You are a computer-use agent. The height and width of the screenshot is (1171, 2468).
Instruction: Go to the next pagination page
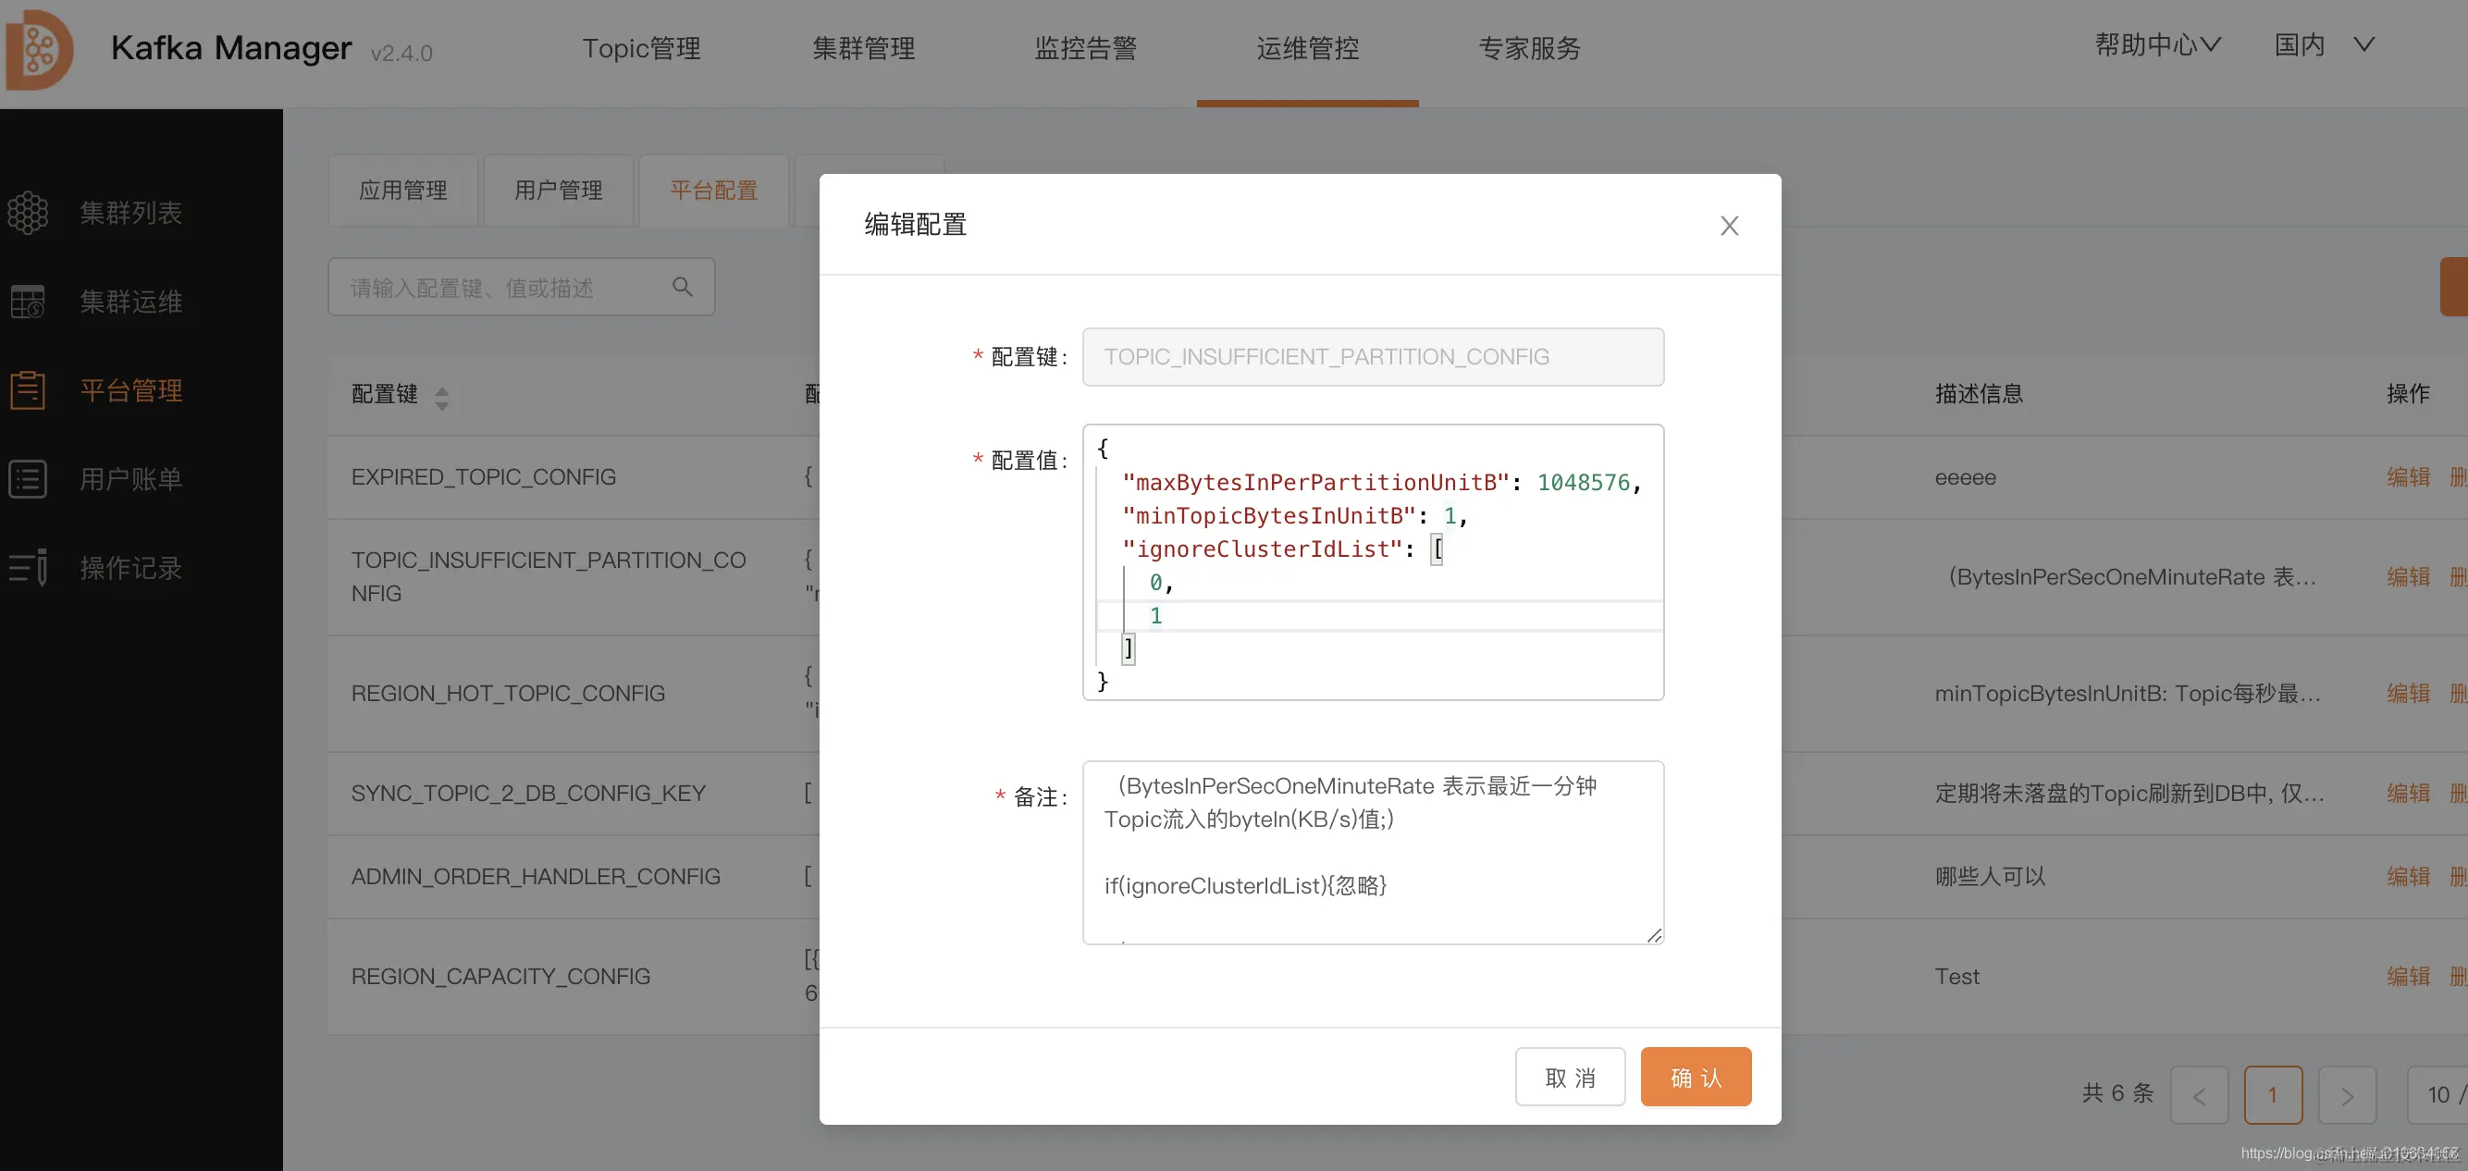pyautogui.click(x=2346, y=1095)
